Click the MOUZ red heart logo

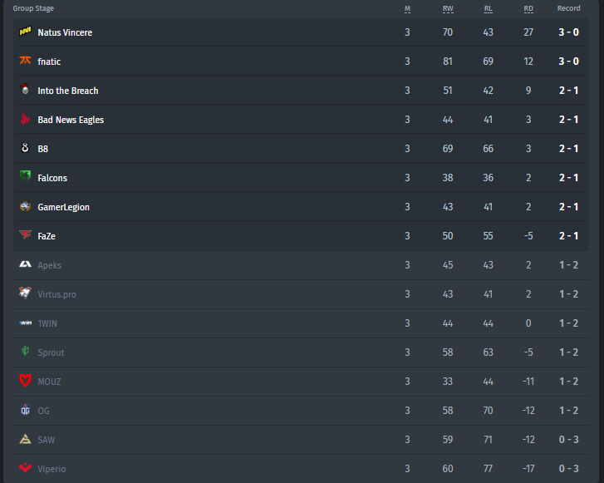[x=26, y=381]
